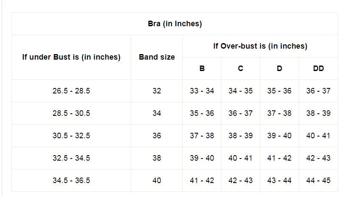
Task: Click the D cup column header
Action: [279, 68]
